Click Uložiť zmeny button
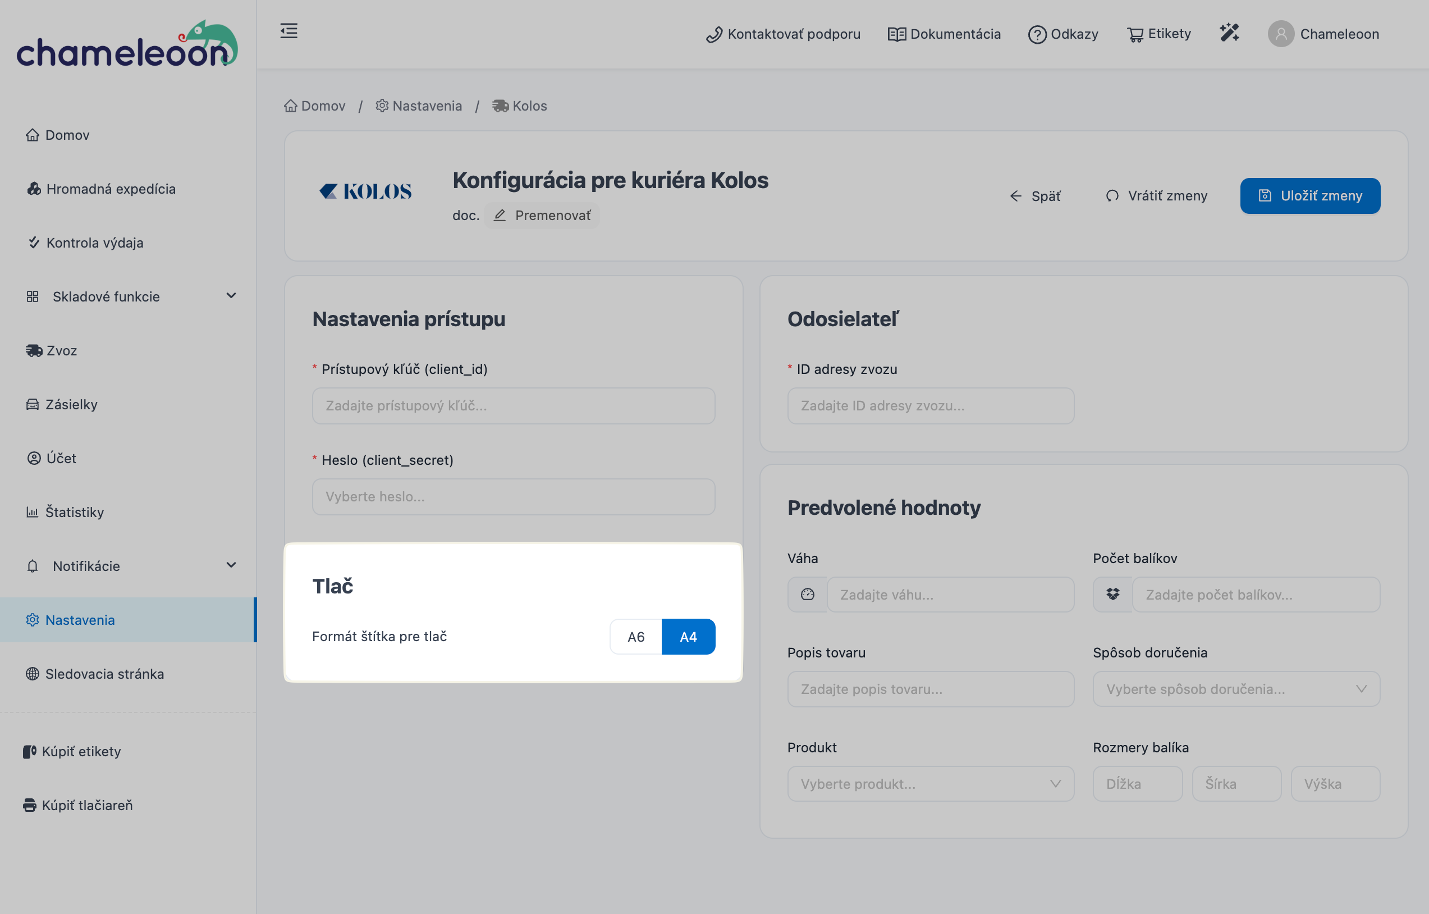 point(1309,196)
